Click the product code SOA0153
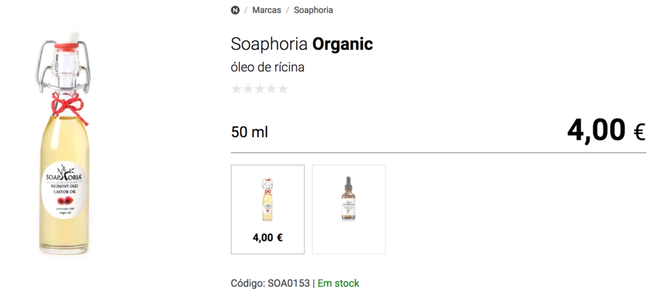The height and width of the screenshot is (299, 658). click(288, 283)
